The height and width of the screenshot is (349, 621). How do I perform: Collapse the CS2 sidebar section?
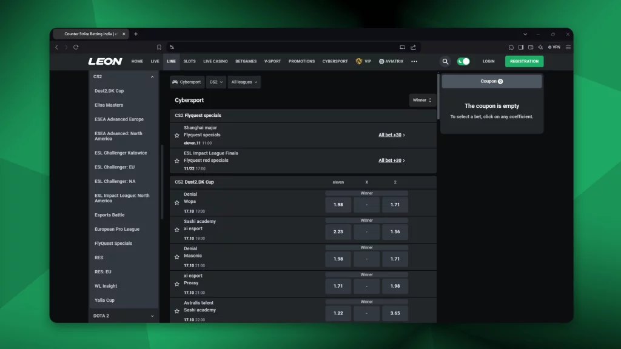click(152, 77)
